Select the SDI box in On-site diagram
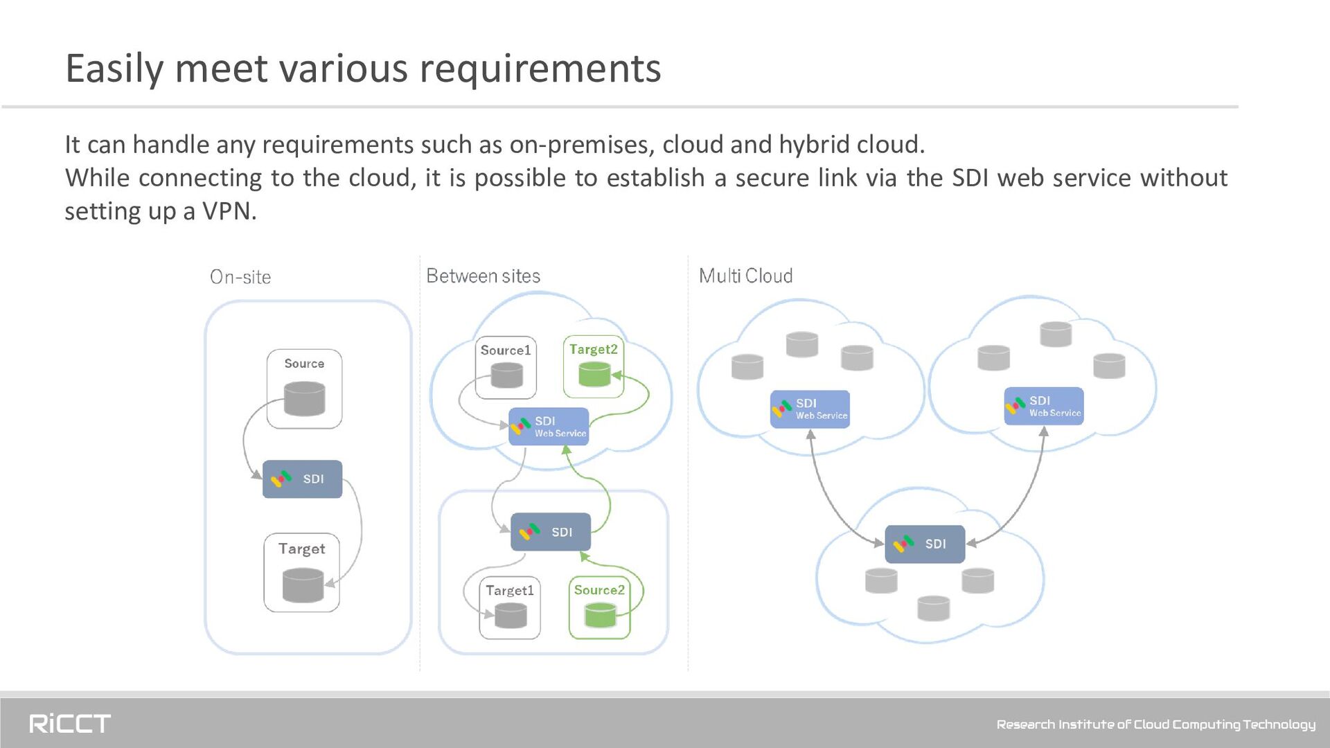 302,479
